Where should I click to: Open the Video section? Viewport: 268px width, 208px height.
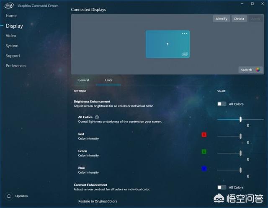(11, 36)
